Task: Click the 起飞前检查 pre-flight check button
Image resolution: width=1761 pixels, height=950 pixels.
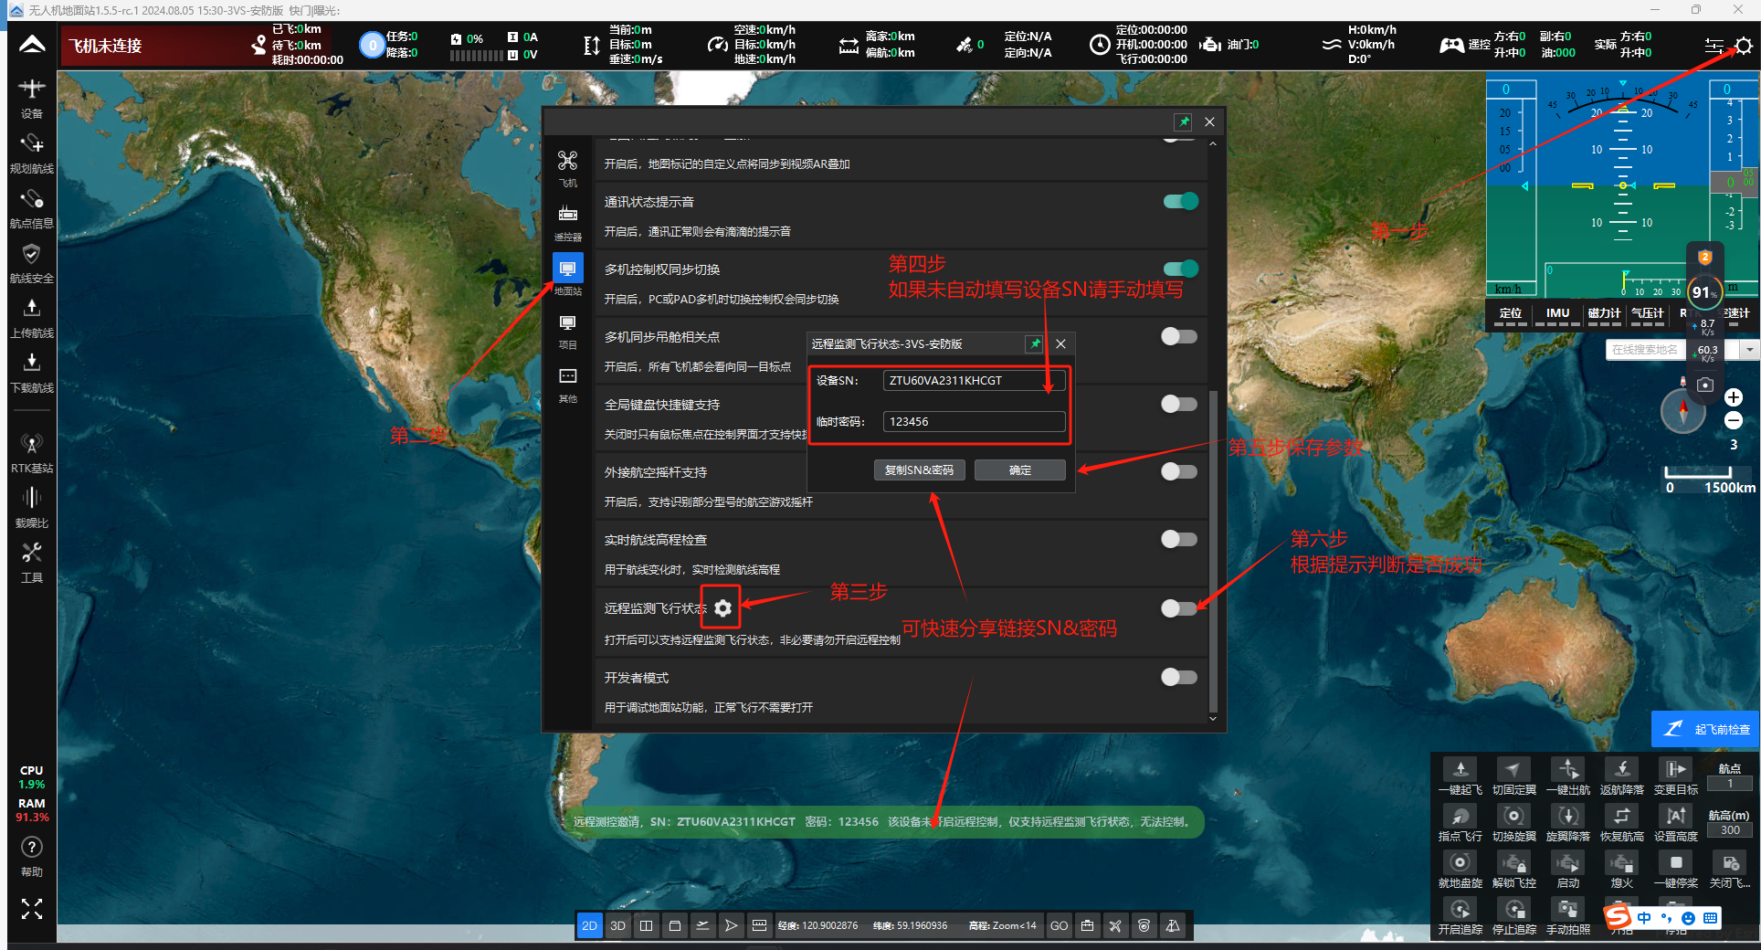Action: pyautogui.click(x=1705, y=729)
